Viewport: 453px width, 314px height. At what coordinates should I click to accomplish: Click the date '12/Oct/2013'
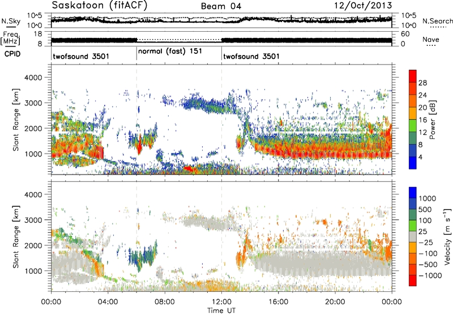(x=363, y=6)
